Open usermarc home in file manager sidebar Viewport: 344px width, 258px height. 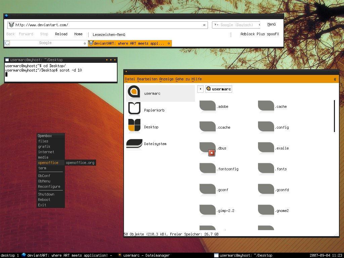click(160, 93)
